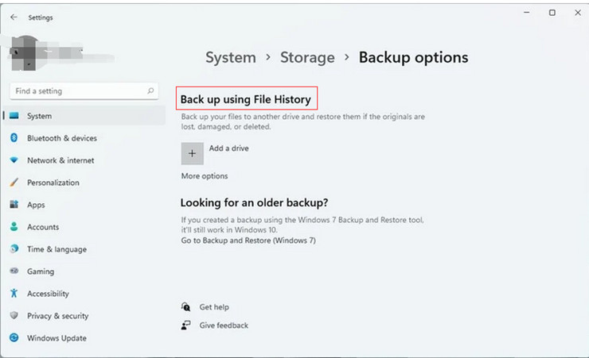This screenshot has width=589, height=358.
Task: Click the Add a drive label
Action: [x=228, y=148]
